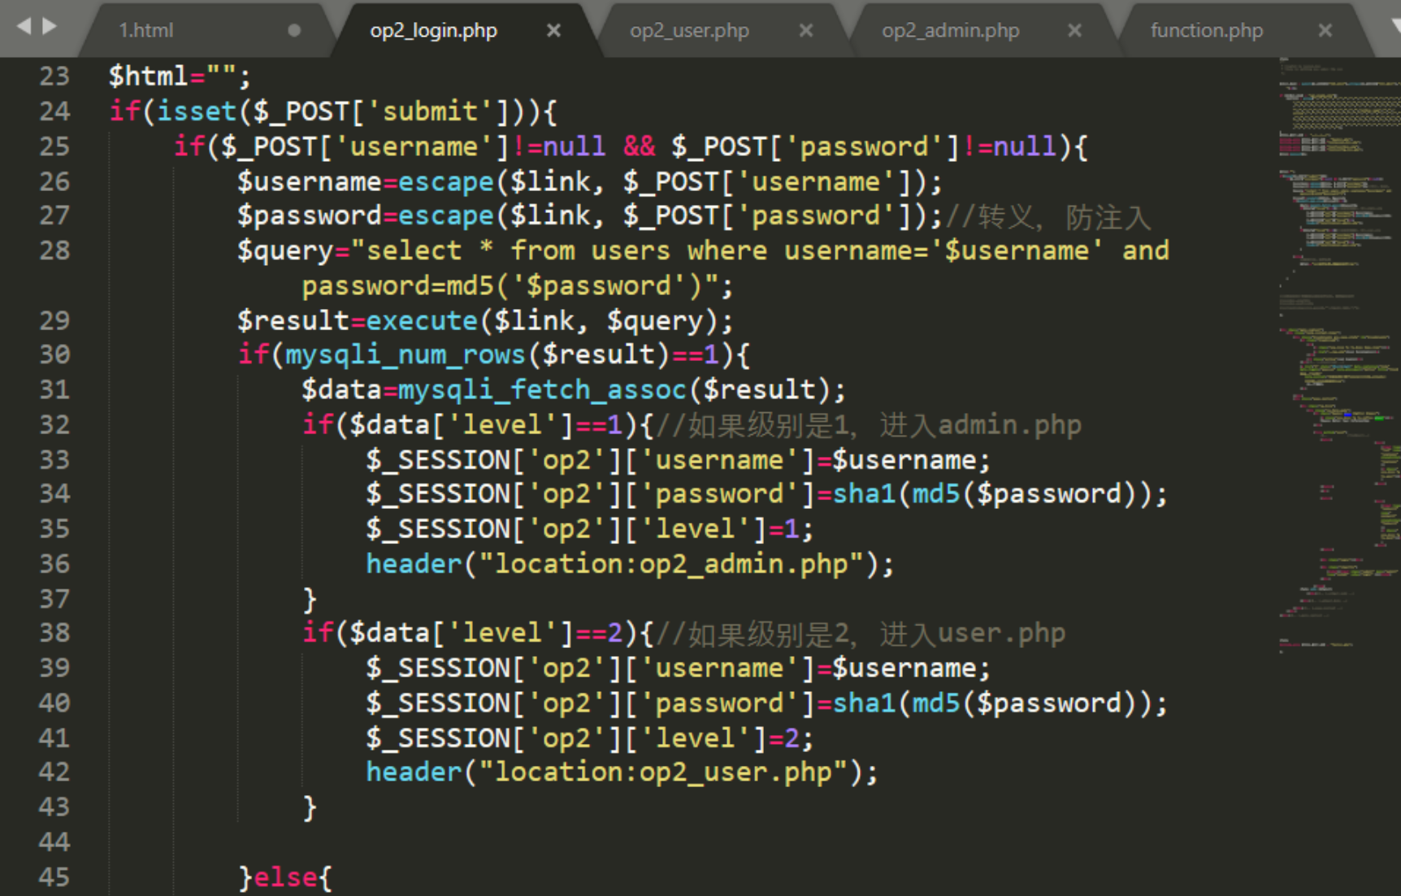Viewport: 1401px width, 896px height.
Task: Go to the previous tab with left arrow
Action: [x=24, y=27]
